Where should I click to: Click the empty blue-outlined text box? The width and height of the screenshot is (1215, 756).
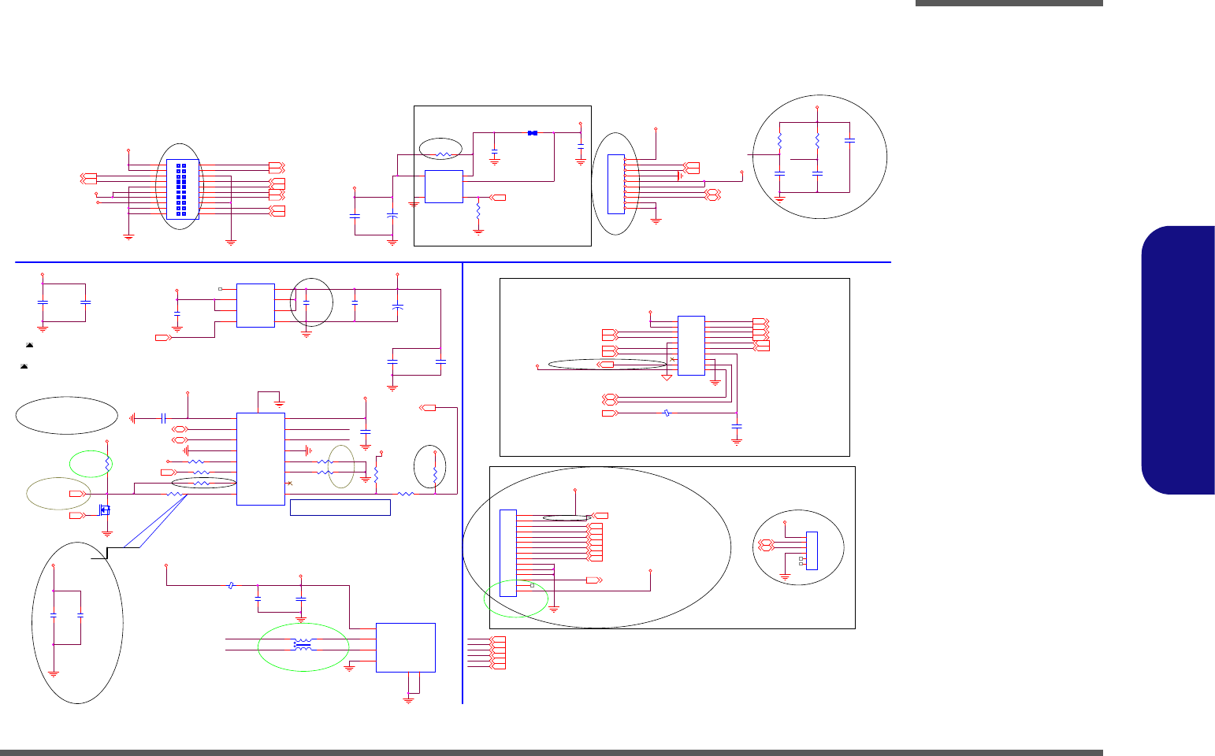[x=340, y=507]
